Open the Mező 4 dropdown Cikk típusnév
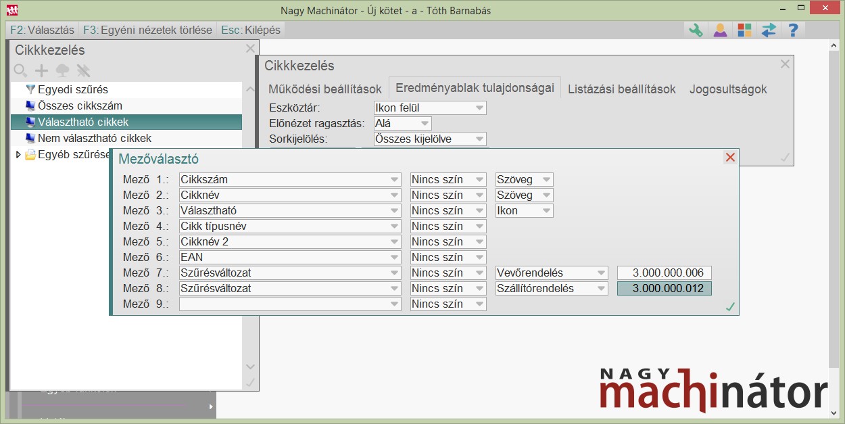The width and height of the screenshot is (845, 424). tap(291, 226)
